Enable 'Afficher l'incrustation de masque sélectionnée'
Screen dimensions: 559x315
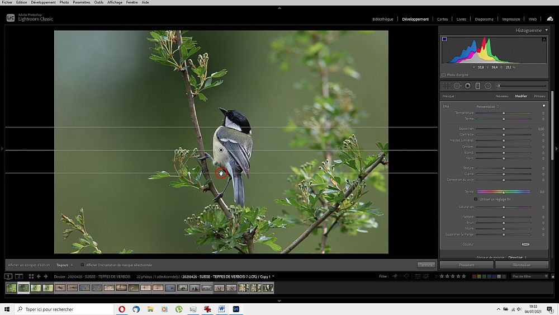pos(83,265)
